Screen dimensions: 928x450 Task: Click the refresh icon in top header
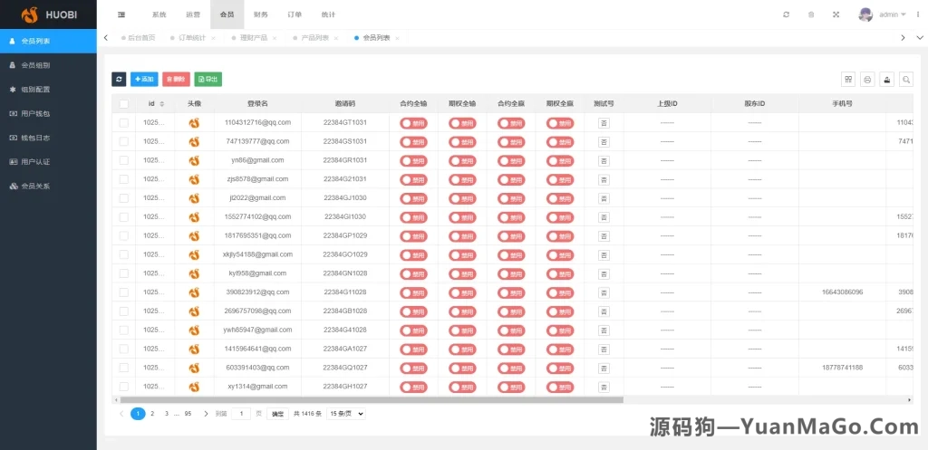coord(786,14)
